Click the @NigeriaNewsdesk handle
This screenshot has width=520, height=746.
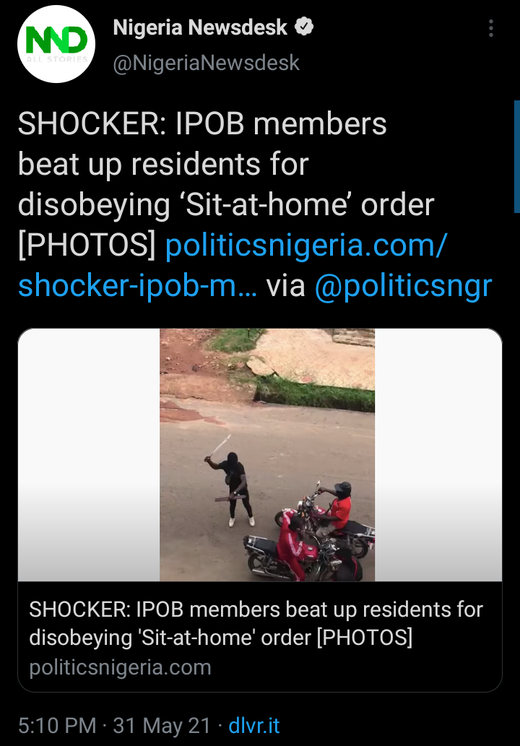206,63
